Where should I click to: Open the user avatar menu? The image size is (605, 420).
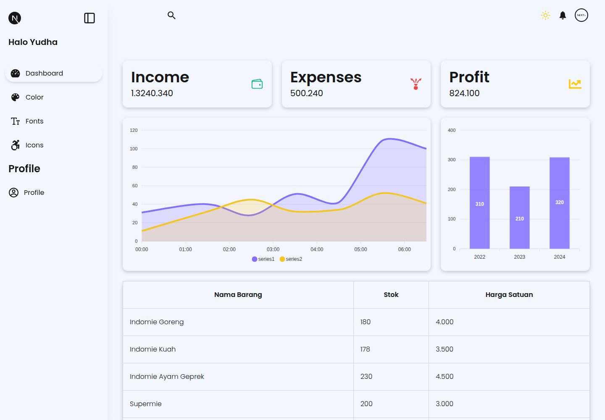(x=581, y=15)
